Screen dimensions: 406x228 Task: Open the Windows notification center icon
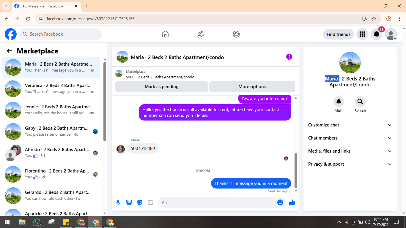click(x=396, y=222)
